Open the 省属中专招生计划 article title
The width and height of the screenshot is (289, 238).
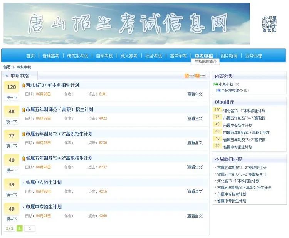(x=44, y=183)
